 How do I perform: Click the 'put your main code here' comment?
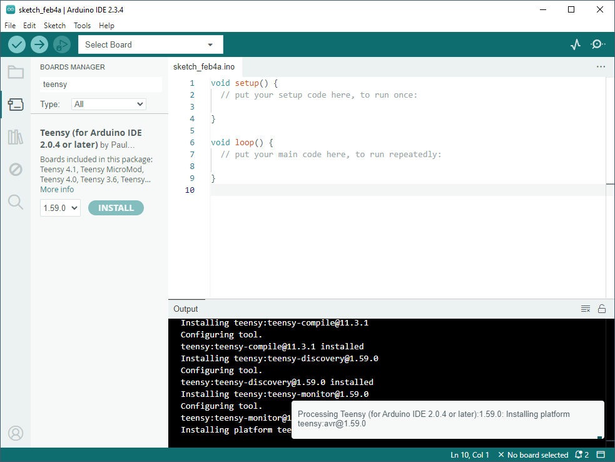coord(331,154)
